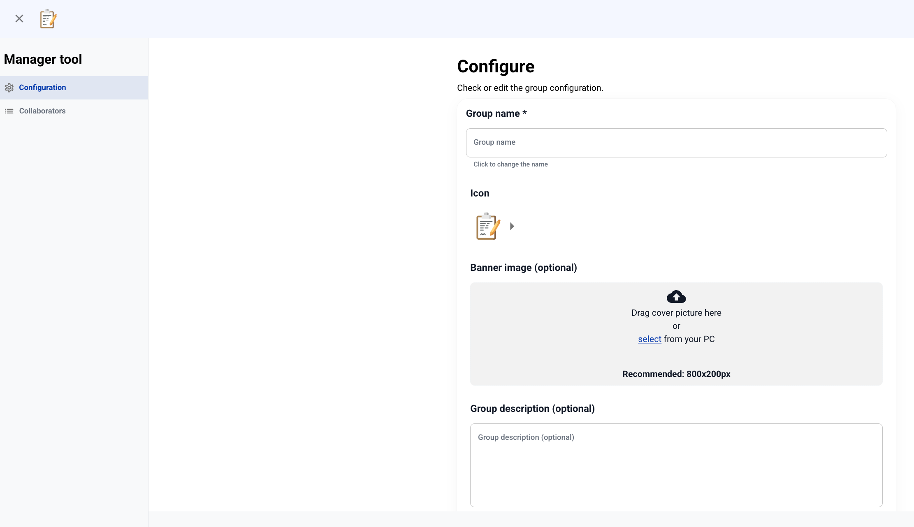Viewport: 914px width, 527px height.
Task: Click the 'Configure' page heading
Action: pos(495,67)
